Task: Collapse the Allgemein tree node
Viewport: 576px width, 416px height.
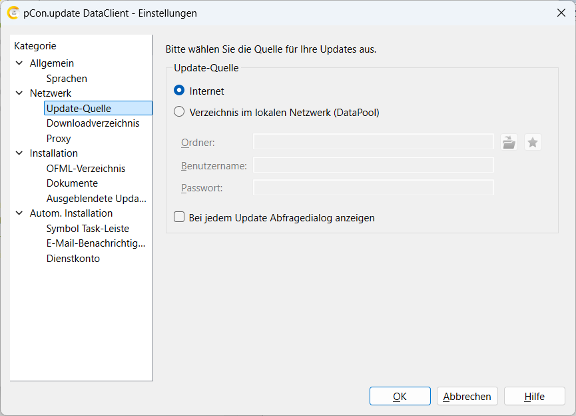Action: pos(19,63)
